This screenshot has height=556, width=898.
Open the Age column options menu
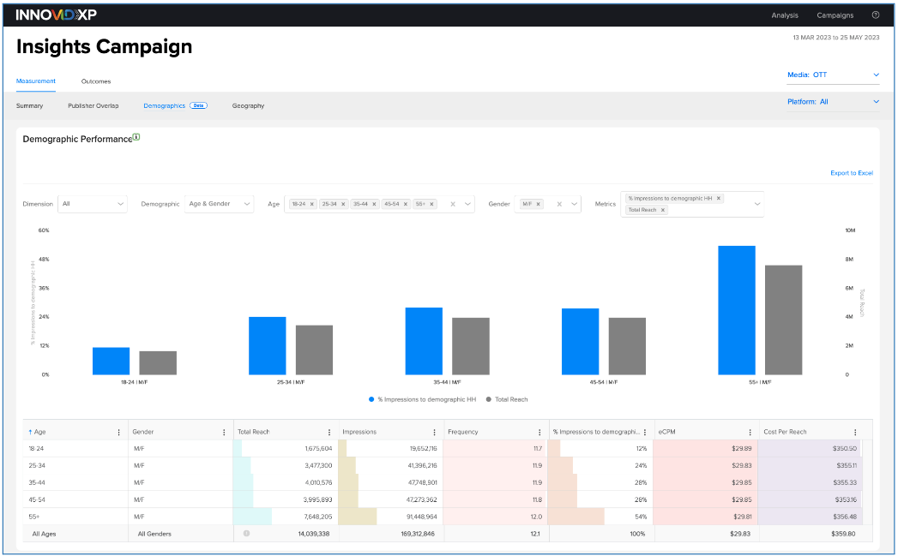118,432
